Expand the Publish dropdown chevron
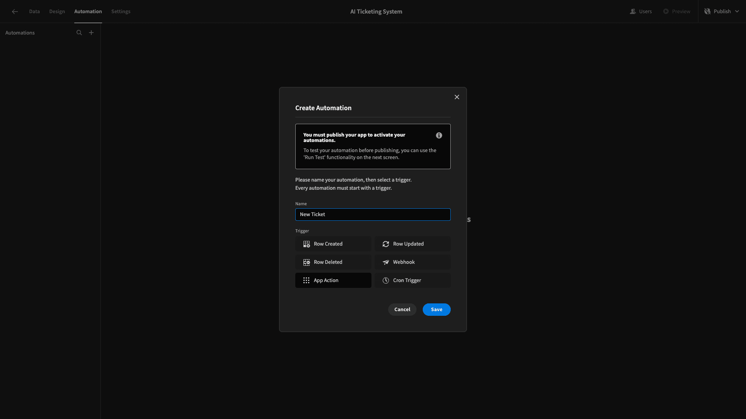Viewport: 746px width, 419px height. pos(737,12)
